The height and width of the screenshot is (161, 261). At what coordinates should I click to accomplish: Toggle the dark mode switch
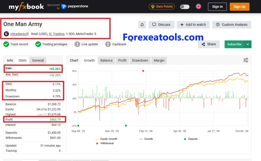(185, 7)
